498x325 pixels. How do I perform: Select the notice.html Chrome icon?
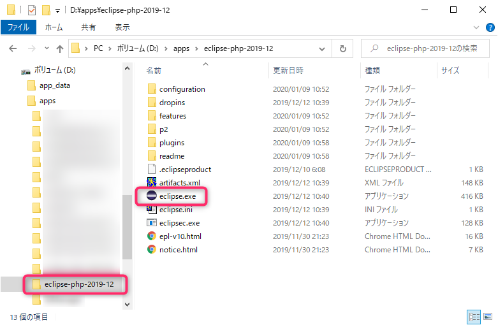(x=152, y=249)
